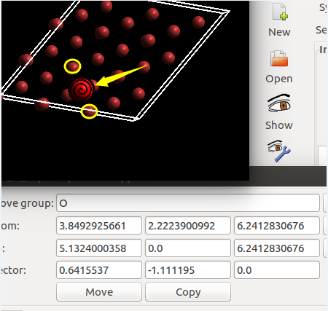This screenshot has width=328, height=311.
Task: Click the vector Z field showing 0.0
Action: tap(277, 270)
